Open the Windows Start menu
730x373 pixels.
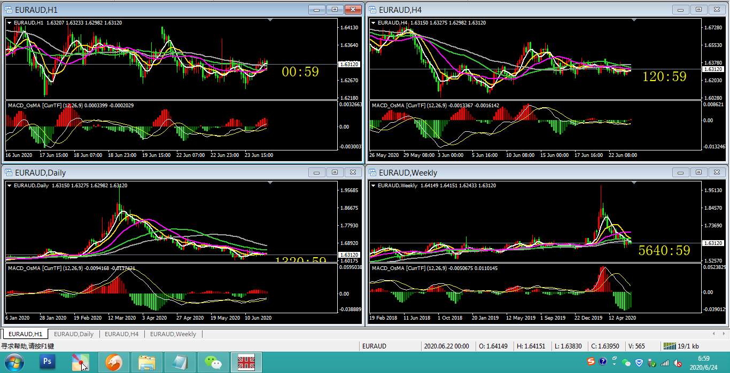tap(14, 362)
